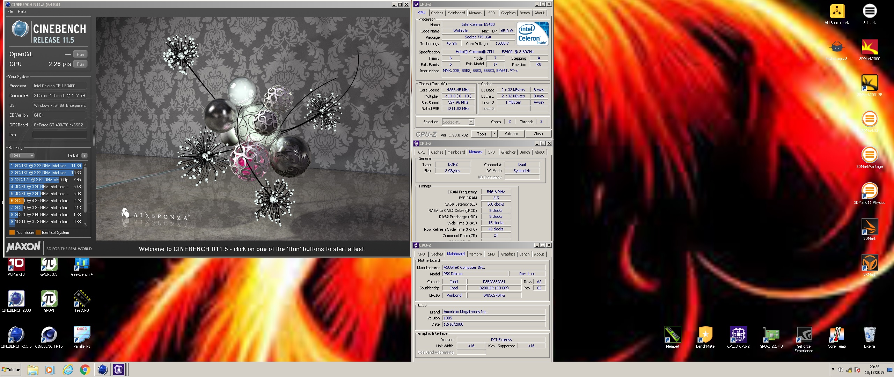
Task: Launch the TestCPU desktop shortcut
Action: [x=82, y=301]
